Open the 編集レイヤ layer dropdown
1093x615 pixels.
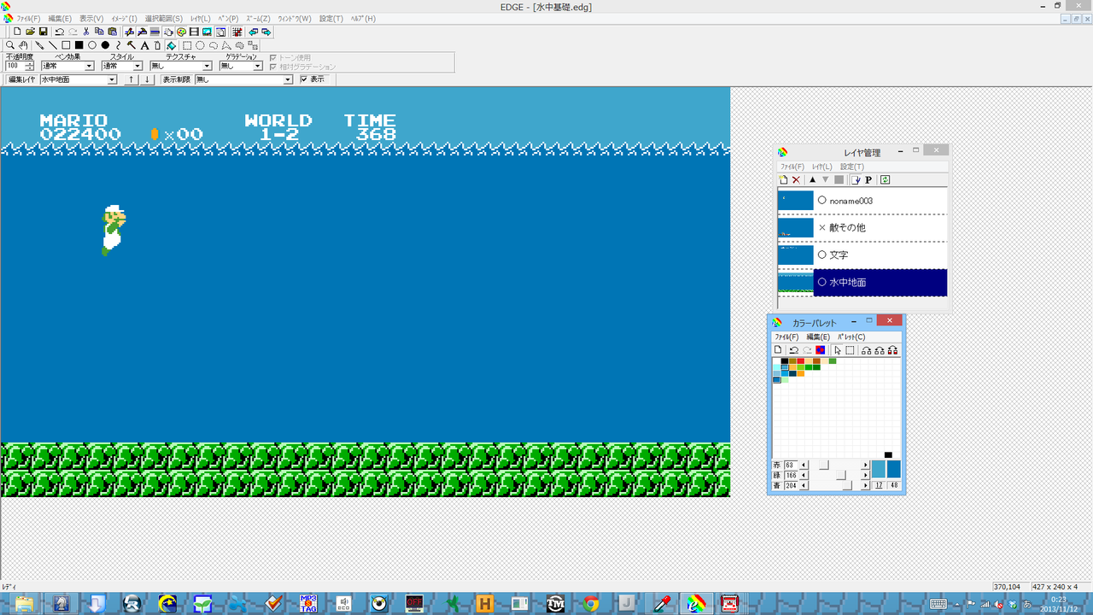[112, 79]
